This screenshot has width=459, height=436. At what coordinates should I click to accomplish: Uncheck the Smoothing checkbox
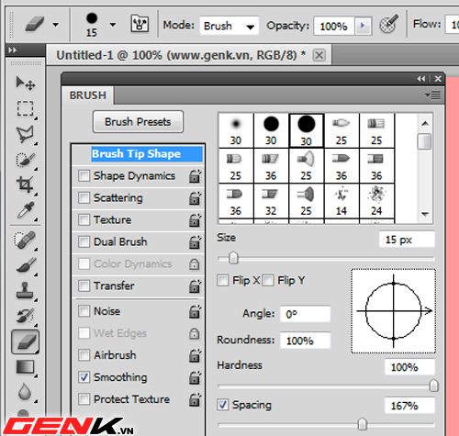84,377
